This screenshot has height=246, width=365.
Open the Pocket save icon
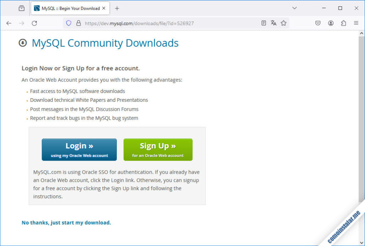318,23
